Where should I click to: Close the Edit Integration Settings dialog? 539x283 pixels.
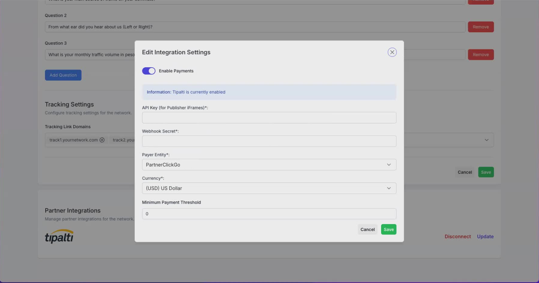392,52
